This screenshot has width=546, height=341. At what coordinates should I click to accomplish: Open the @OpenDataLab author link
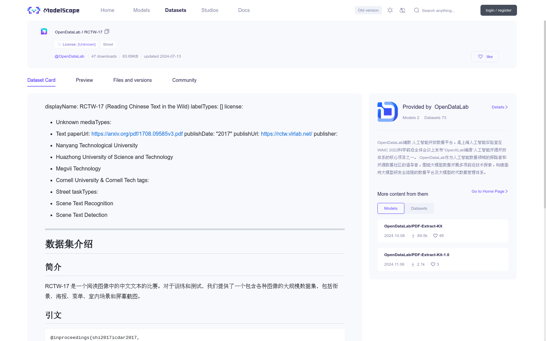(69, 56)
